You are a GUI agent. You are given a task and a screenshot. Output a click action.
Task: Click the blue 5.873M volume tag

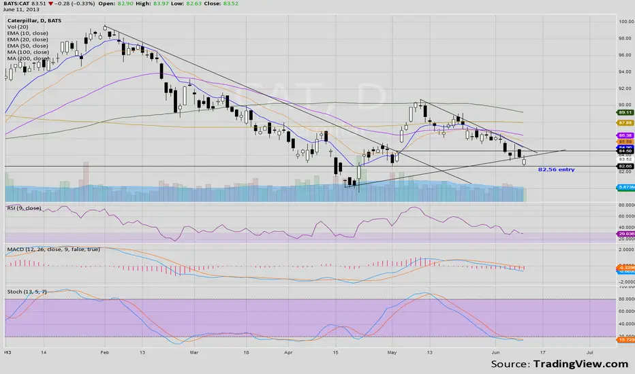(625, 187)
